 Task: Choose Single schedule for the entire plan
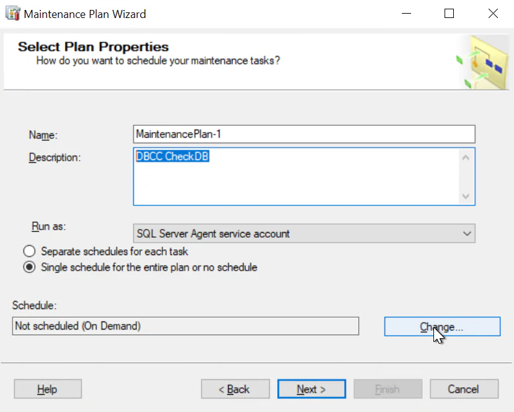coord(29,267)
